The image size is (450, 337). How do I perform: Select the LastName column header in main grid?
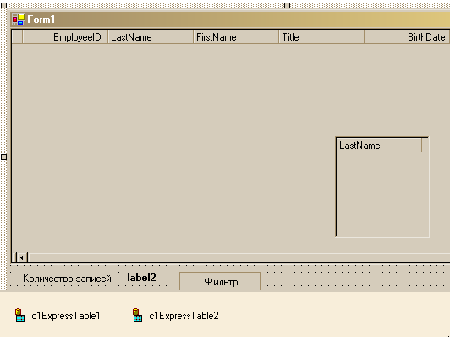click(151, 37)
